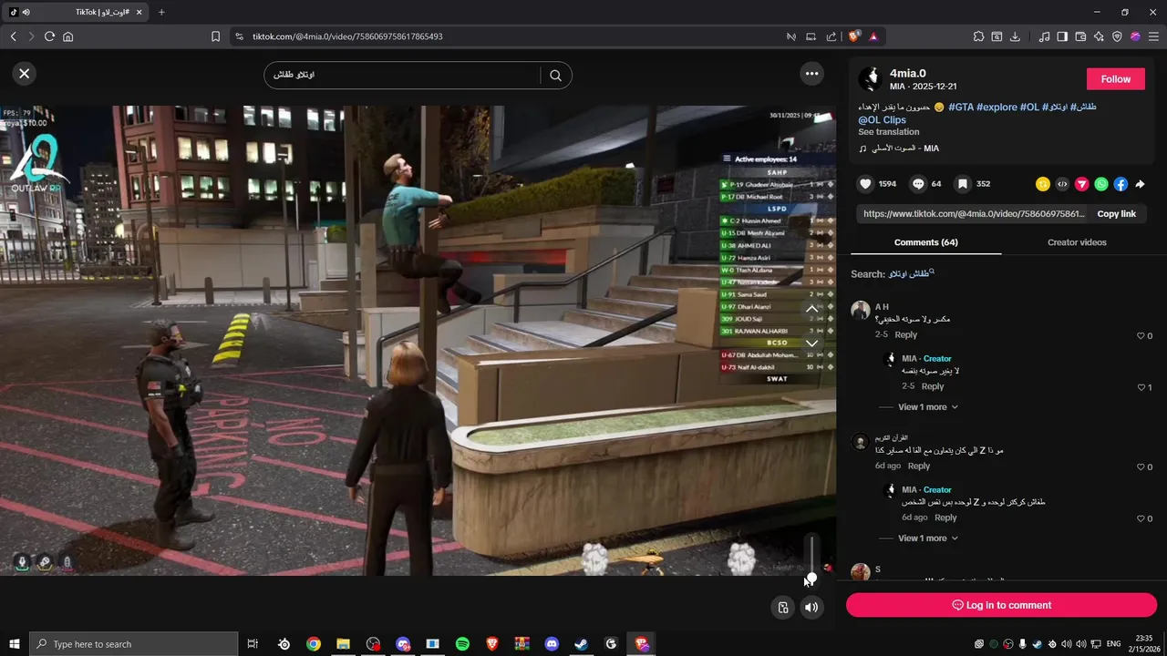Switch to the Comments (64) tab
Screen dimensions: 1167x656
(925, 242)
